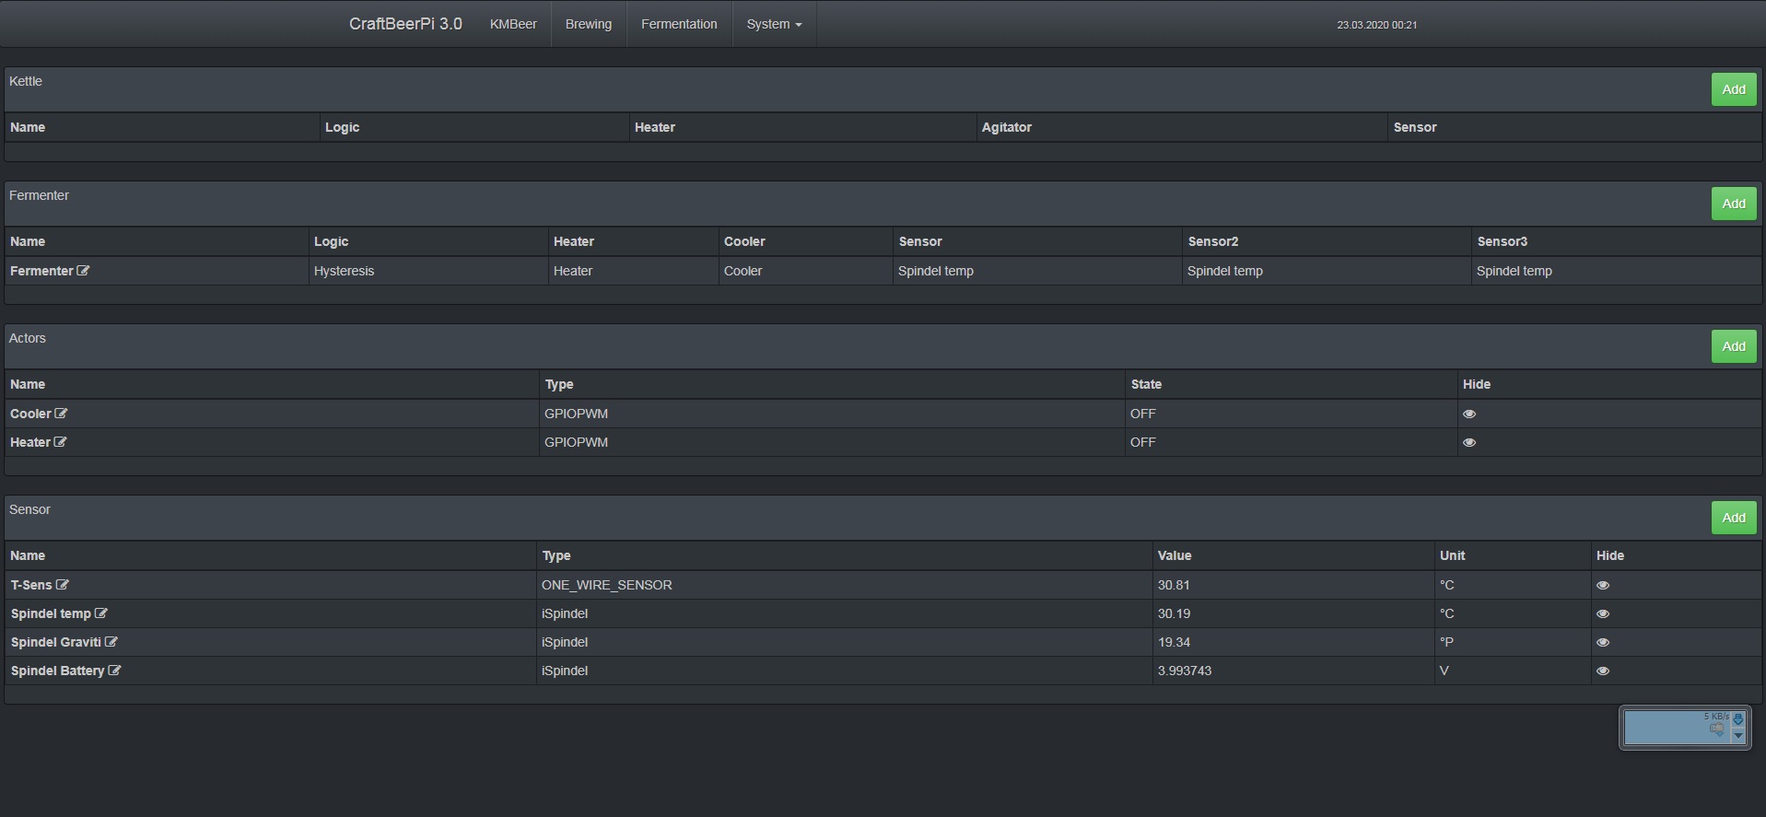Open edit icon next to Cooler actor

[x=61, y=414]
